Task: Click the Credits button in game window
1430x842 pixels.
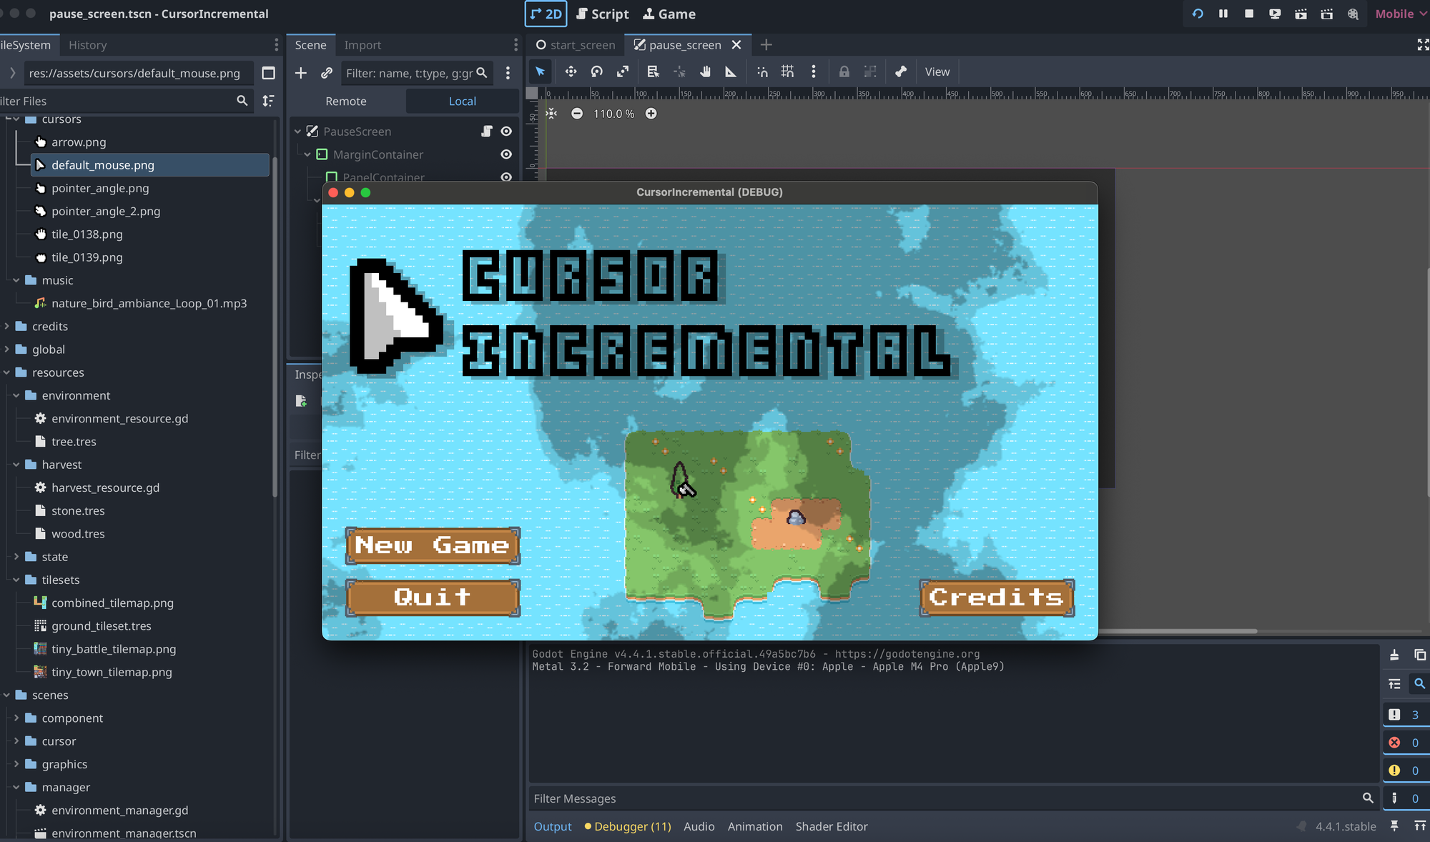Action: click(996, 597)
